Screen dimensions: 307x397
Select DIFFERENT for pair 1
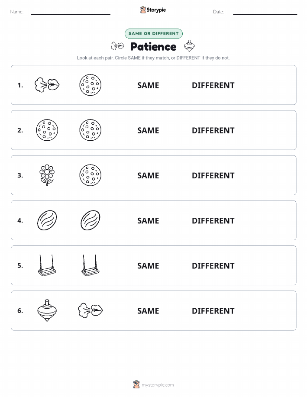213,85
